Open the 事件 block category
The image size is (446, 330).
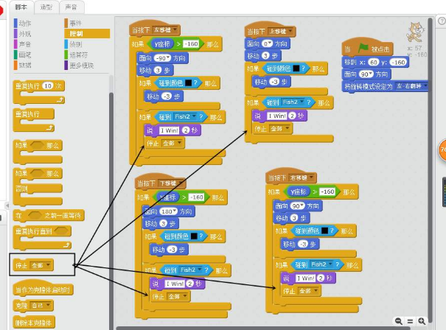coord(76,24)
